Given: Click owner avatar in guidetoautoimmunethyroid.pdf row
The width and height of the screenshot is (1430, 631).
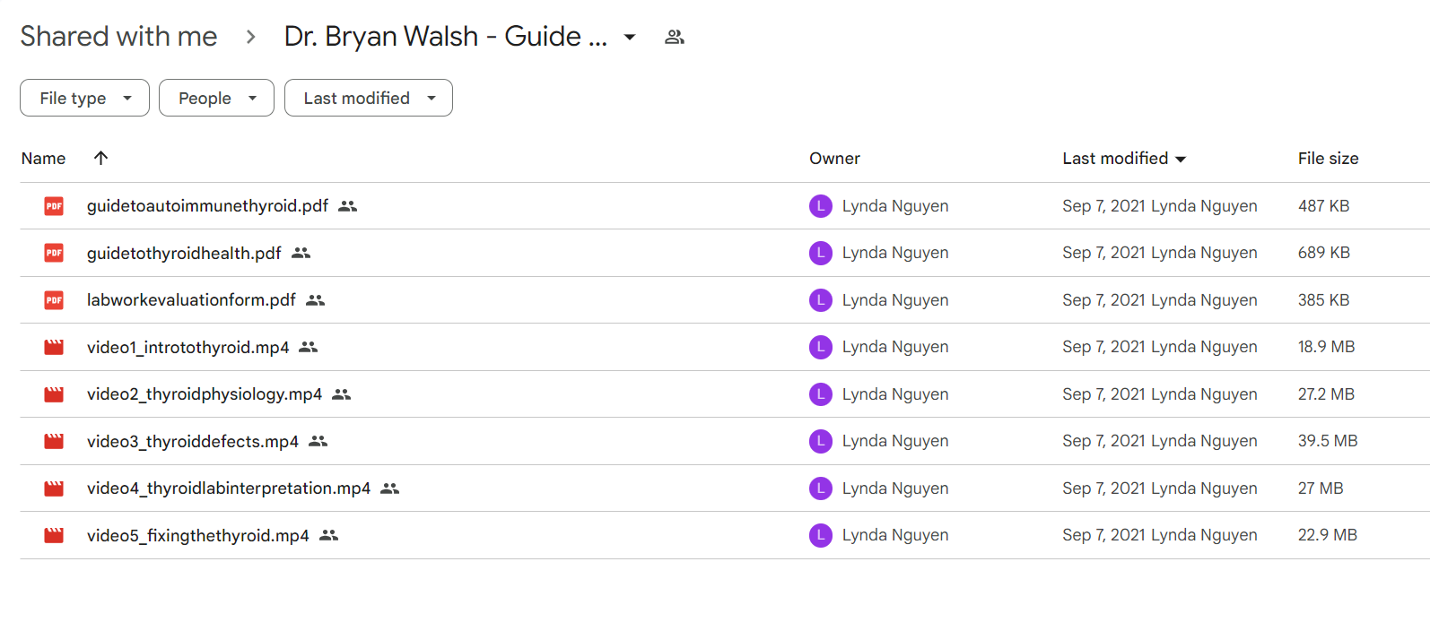Looking at the screenshot, I should (x=821, y=206).
